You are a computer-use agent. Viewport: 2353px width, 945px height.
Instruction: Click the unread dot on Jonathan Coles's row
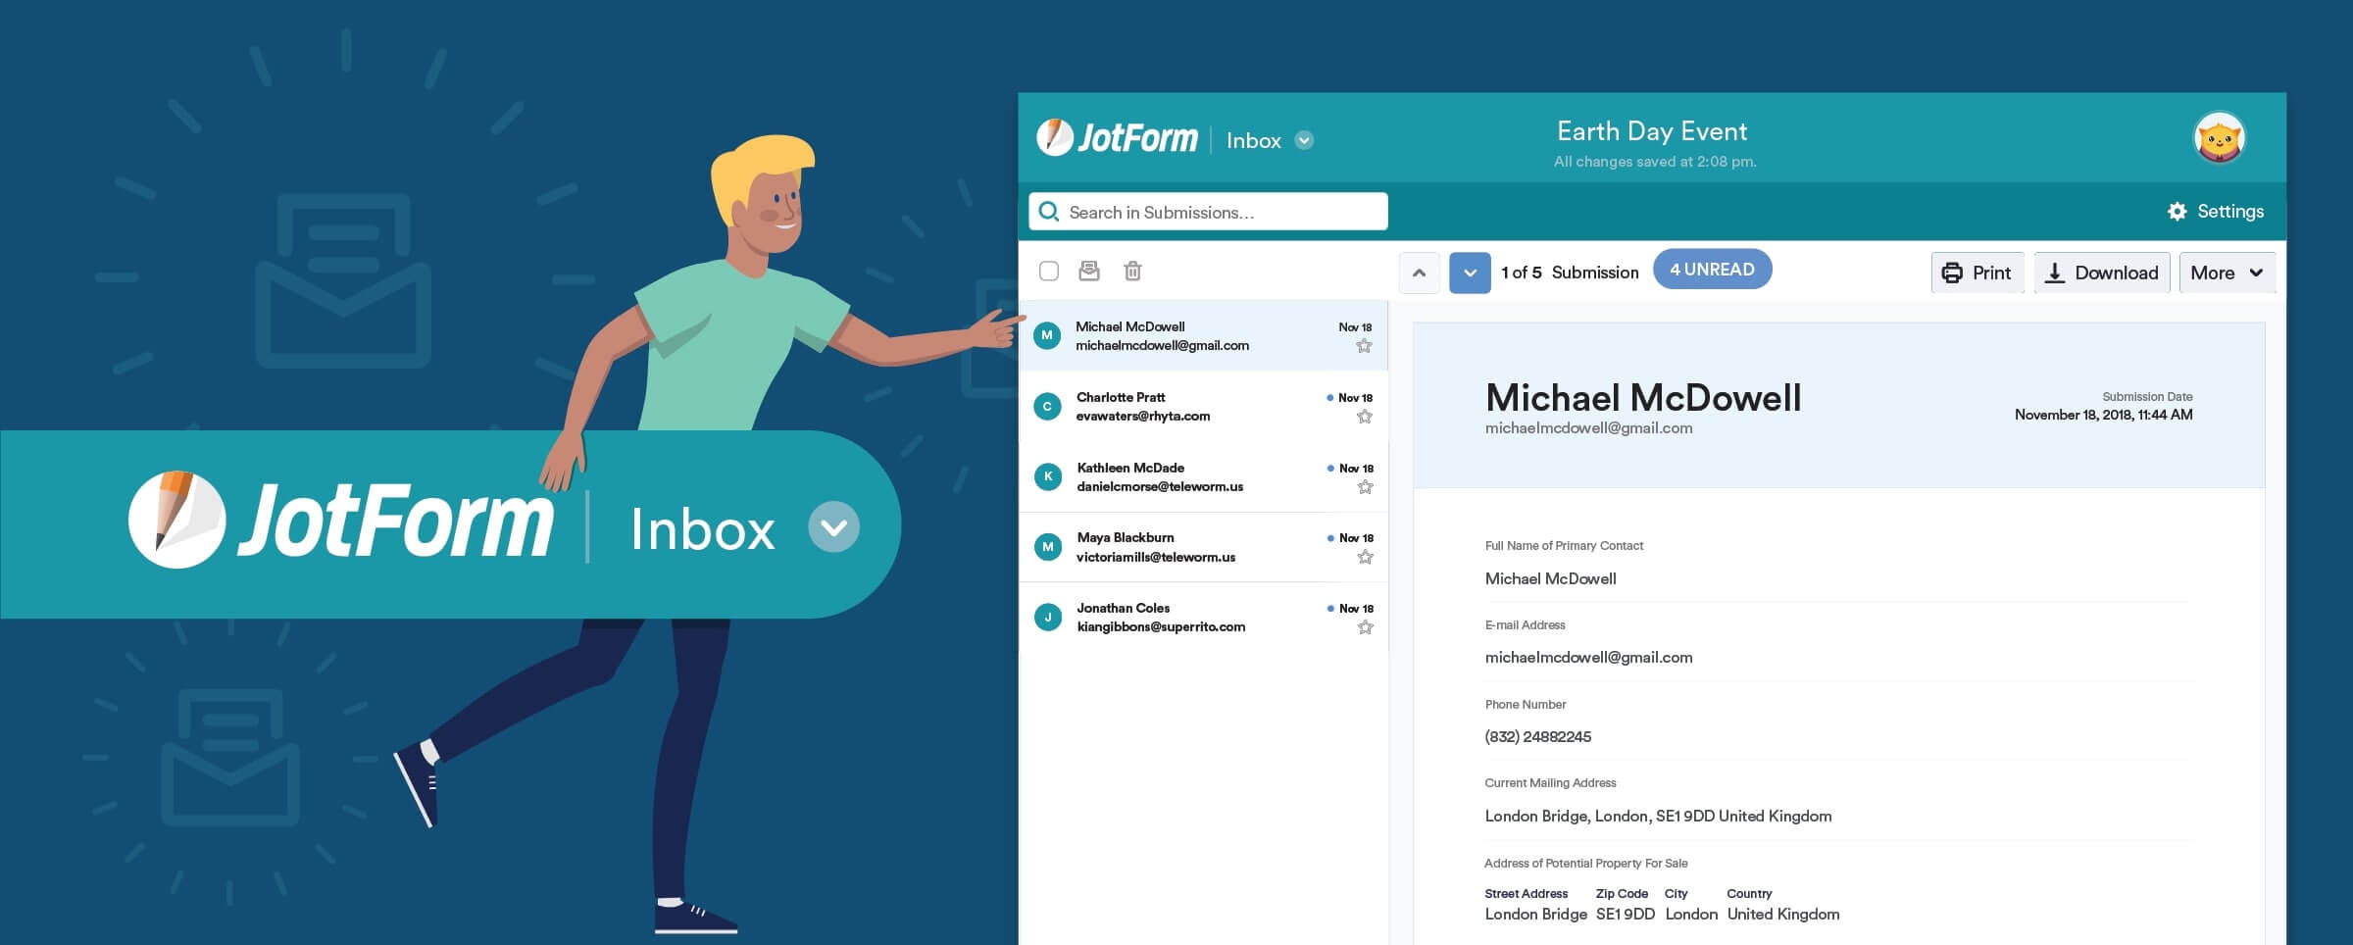pyautogui.click(x=1330, y=609)
